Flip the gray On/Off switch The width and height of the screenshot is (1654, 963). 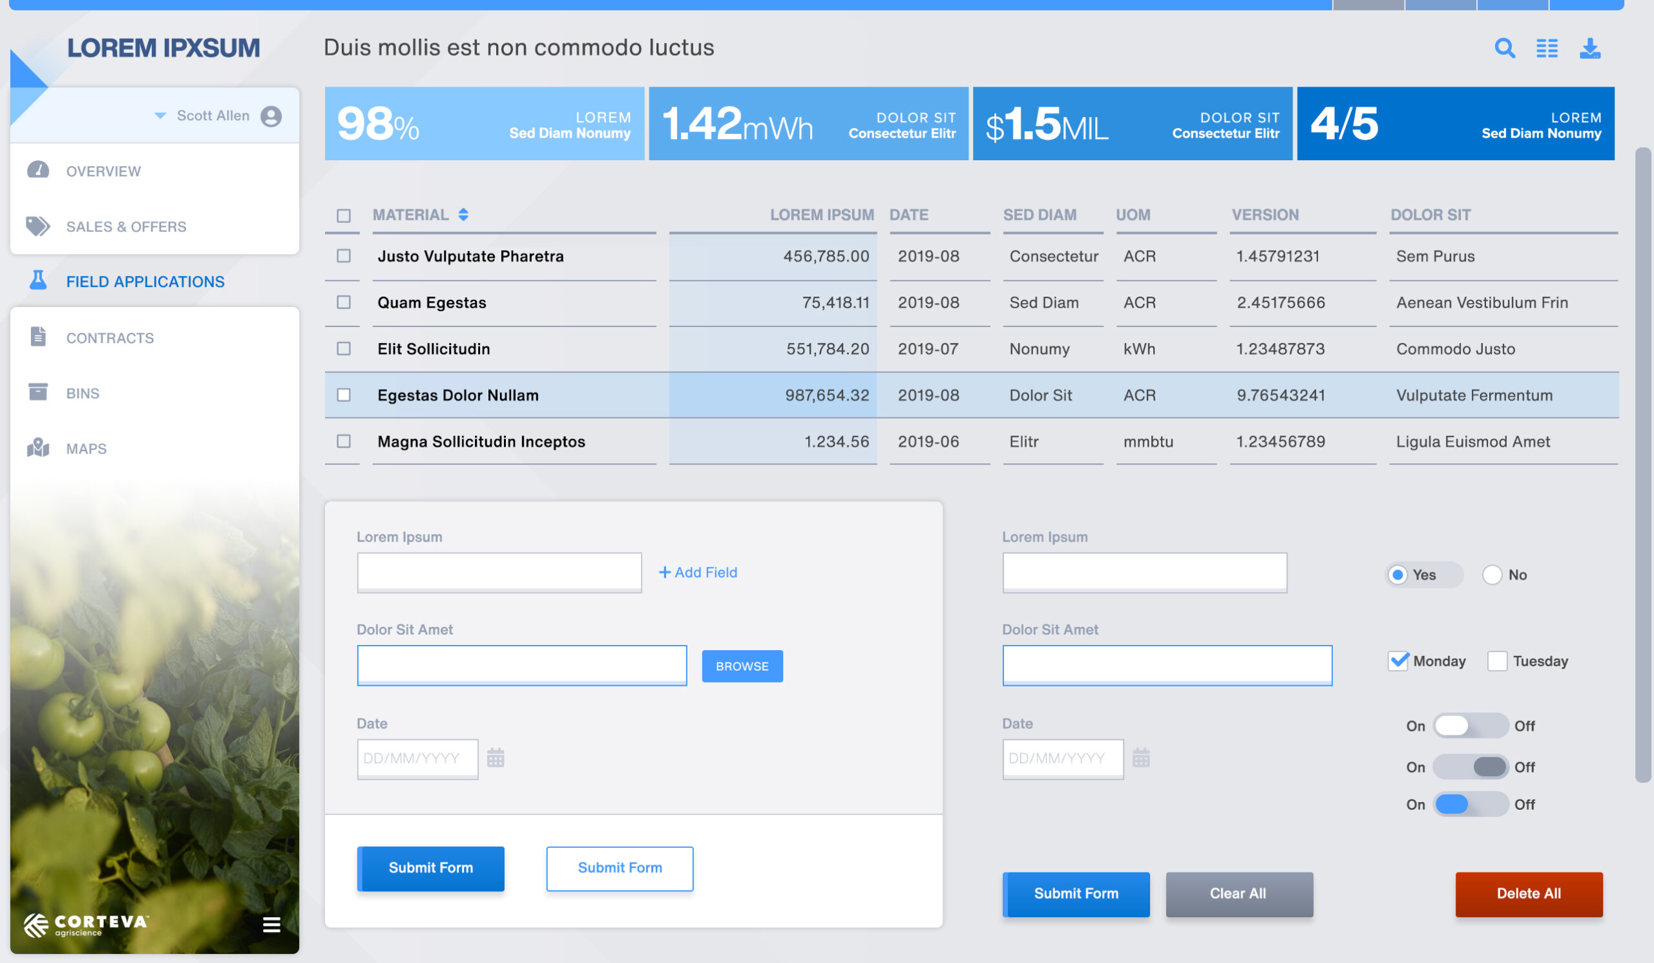(1471, 767)
